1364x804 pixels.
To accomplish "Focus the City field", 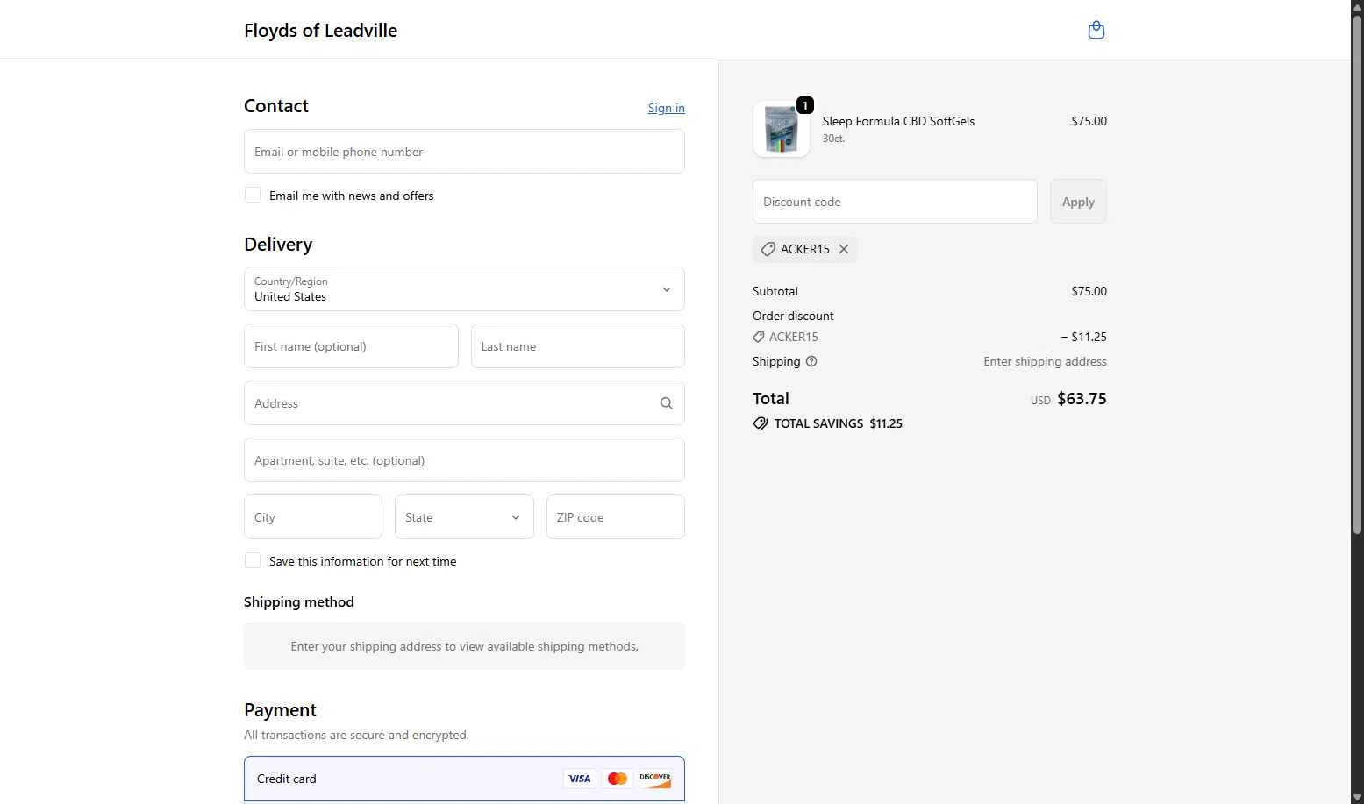I will (313, 517).
